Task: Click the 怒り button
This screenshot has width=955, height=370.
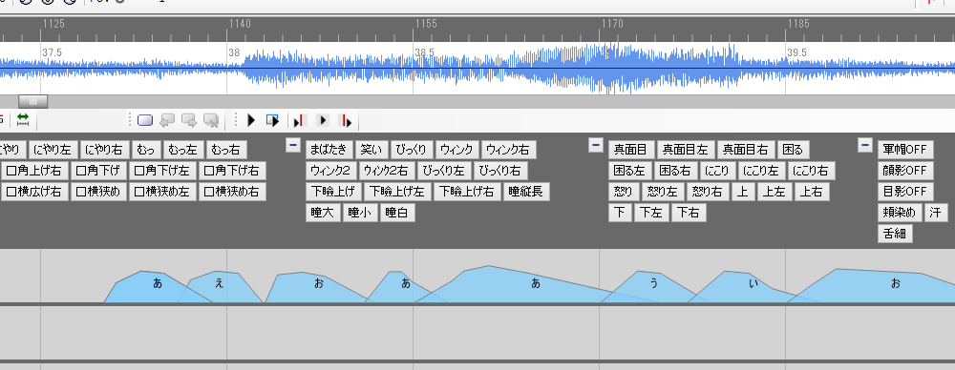Action: coord(623,192)
